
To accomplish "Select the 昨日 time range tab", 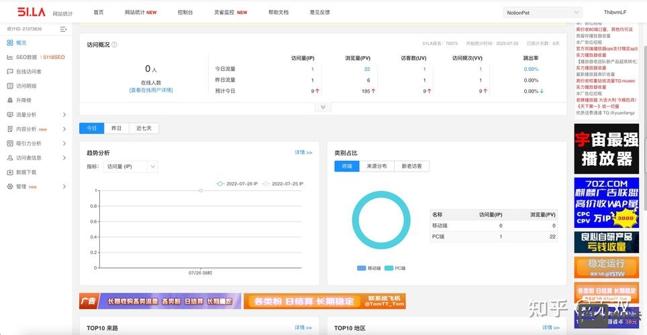I will point(117,128).
